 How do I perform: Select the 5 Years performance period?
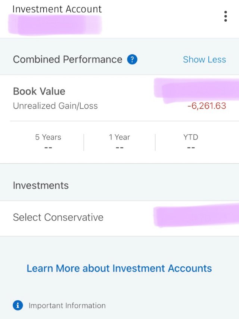click(48, 142)
